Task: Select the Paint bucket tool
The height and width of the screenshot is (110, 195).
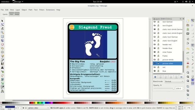Action: (x=2, y=79)
